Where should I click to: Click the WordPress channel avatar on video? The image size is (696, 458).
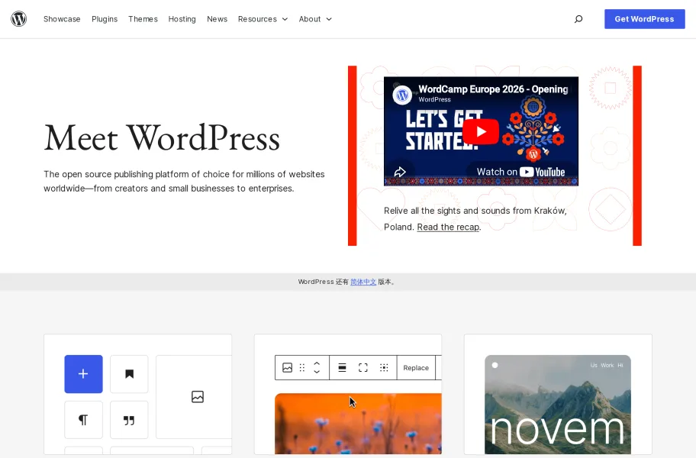click(x=403, y=95)
